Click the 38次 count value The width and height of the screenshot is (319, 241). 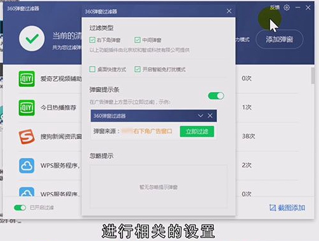pyautogui.click(x=249, y=136)
